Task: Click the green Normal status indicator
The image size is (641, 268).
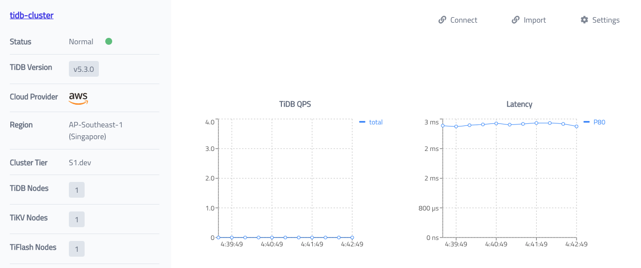Action: point(109,41)
